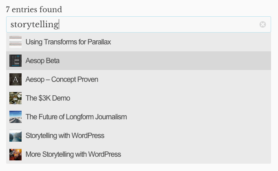
Task: Click the empty right side of Aesop Beta row
Action: [165, 61]
